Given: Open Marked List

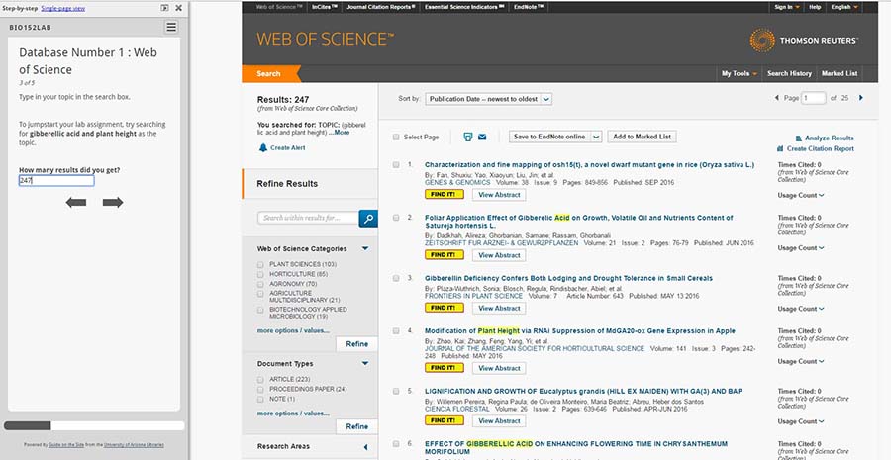Looking at the screenshot, I should (x=840, y=74).
